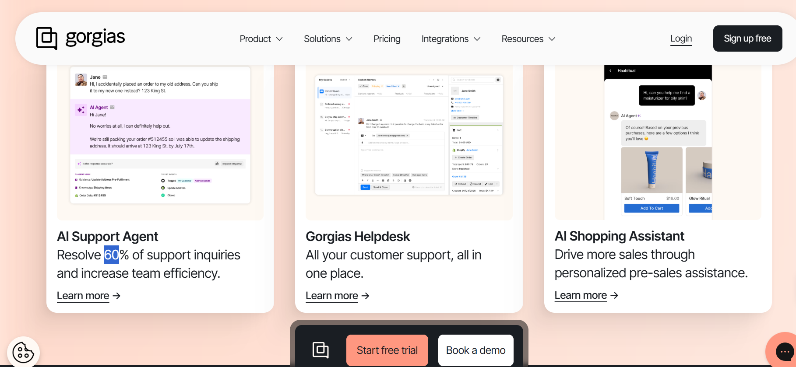Click 'All your customer support, all in one place.'
Viewport: 796px width, 367px height.
pos(394,264)
